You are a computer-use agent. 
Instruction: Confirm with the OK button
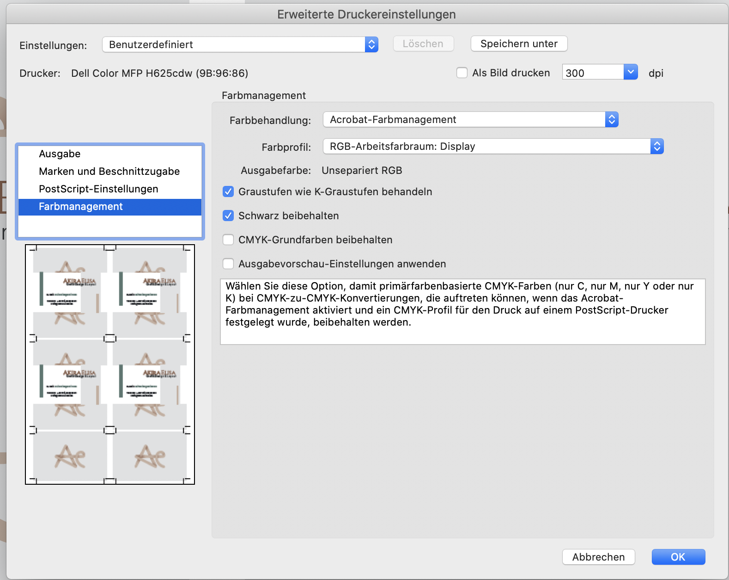pyautogui.click(x=678, y=557)
